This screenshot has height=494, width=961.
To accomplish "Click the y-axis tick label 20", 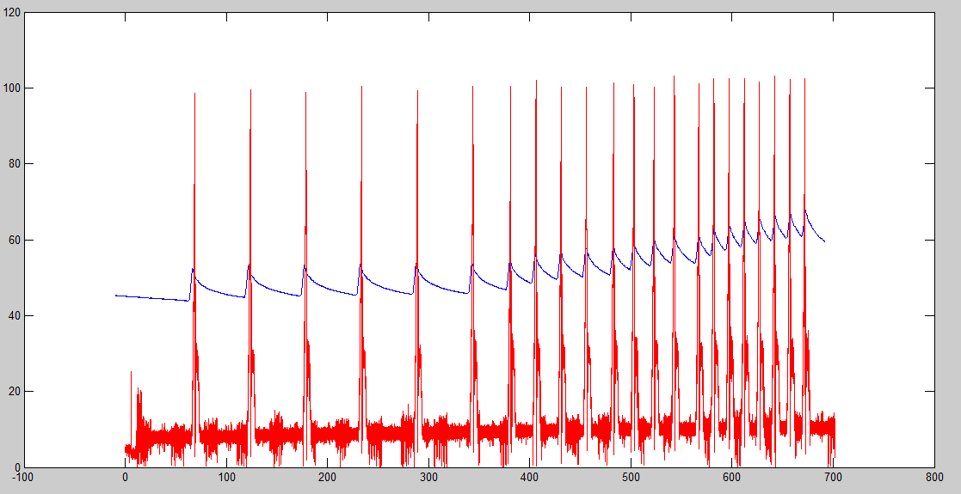I will tap(13, 392).
